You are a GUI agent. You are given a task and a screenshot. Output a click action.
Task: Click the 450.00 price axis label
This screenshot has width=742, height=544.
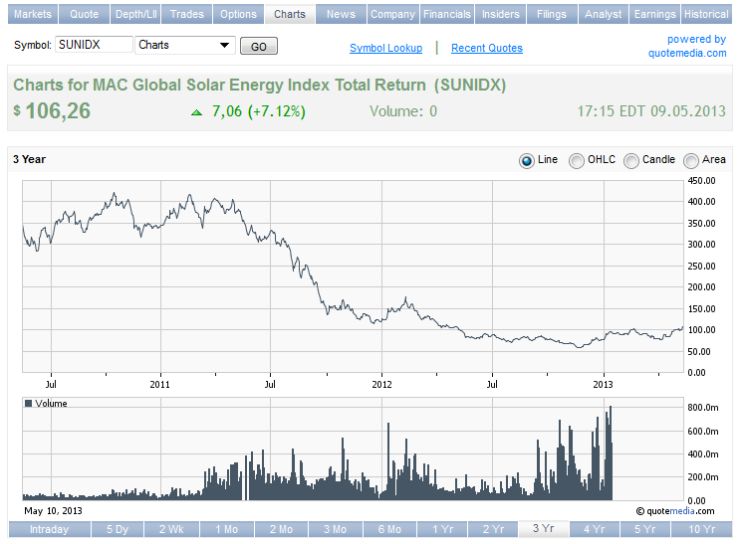[x=701, y=181]
